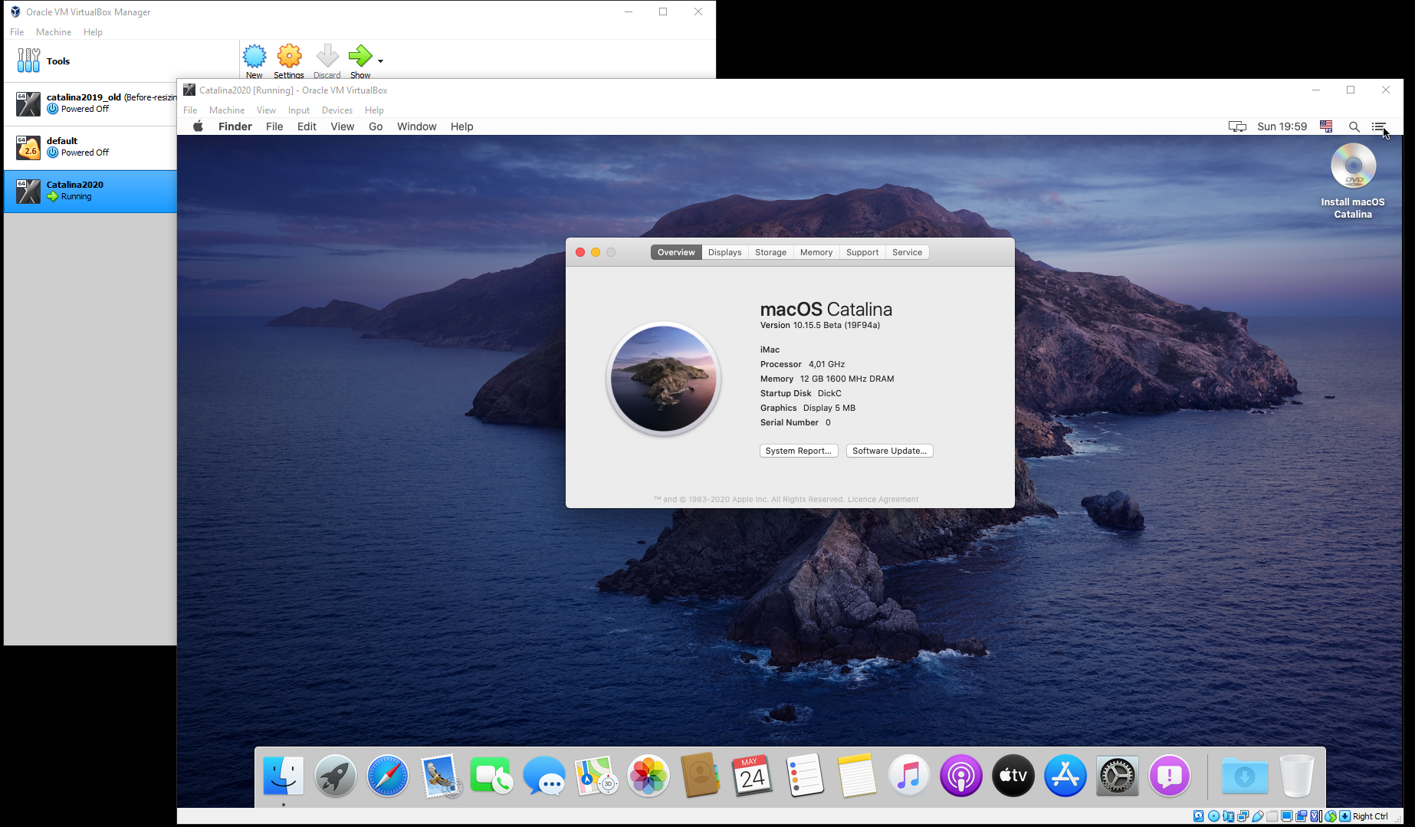Click USB devices status bar icon
This screenshot has width=1415, height=827.
point(1257,816)
